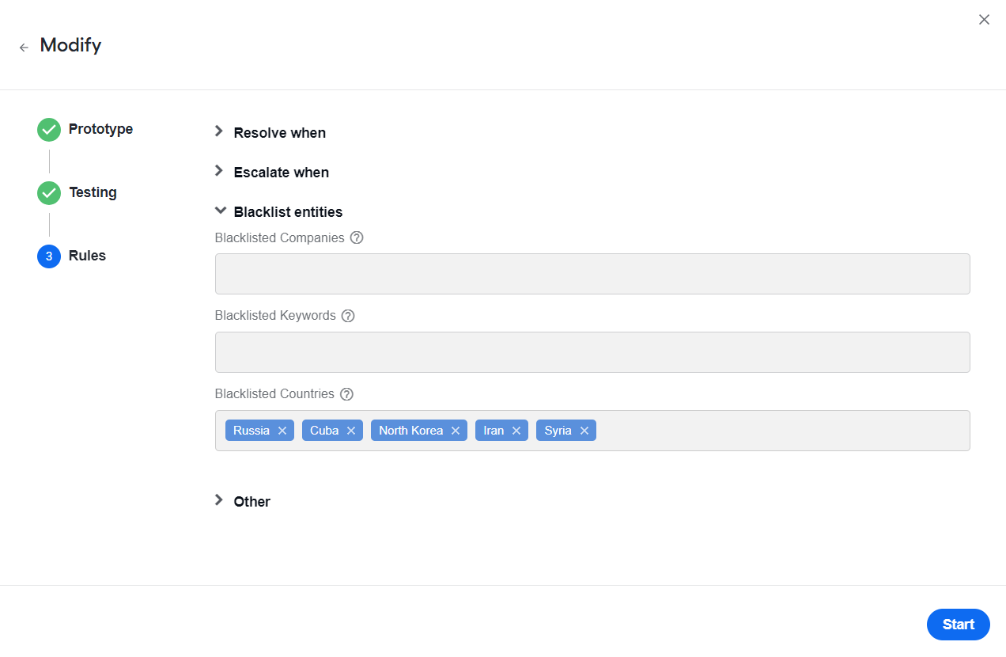
Task: Open help icon for Blacklisted Companies
Action: point(357,237)
